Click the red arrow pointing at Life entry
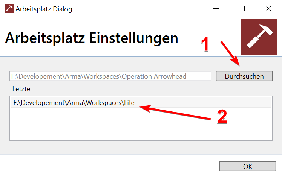The height and width of the screenshot is (178, 282). pos(175,112)
